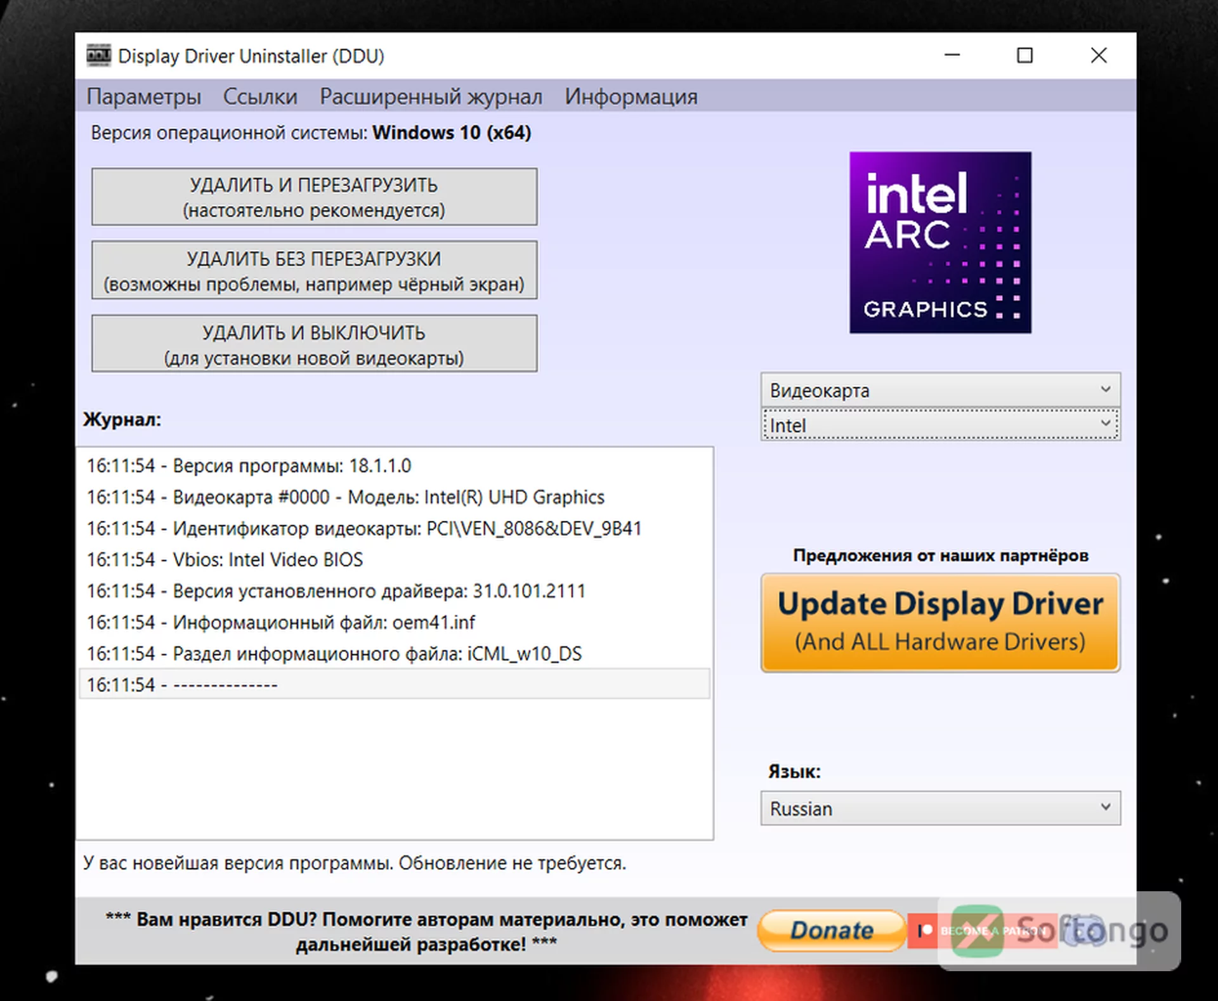Select the dashed separator log line
This screenshot has width=1218, height=1001.
(394, 684)
